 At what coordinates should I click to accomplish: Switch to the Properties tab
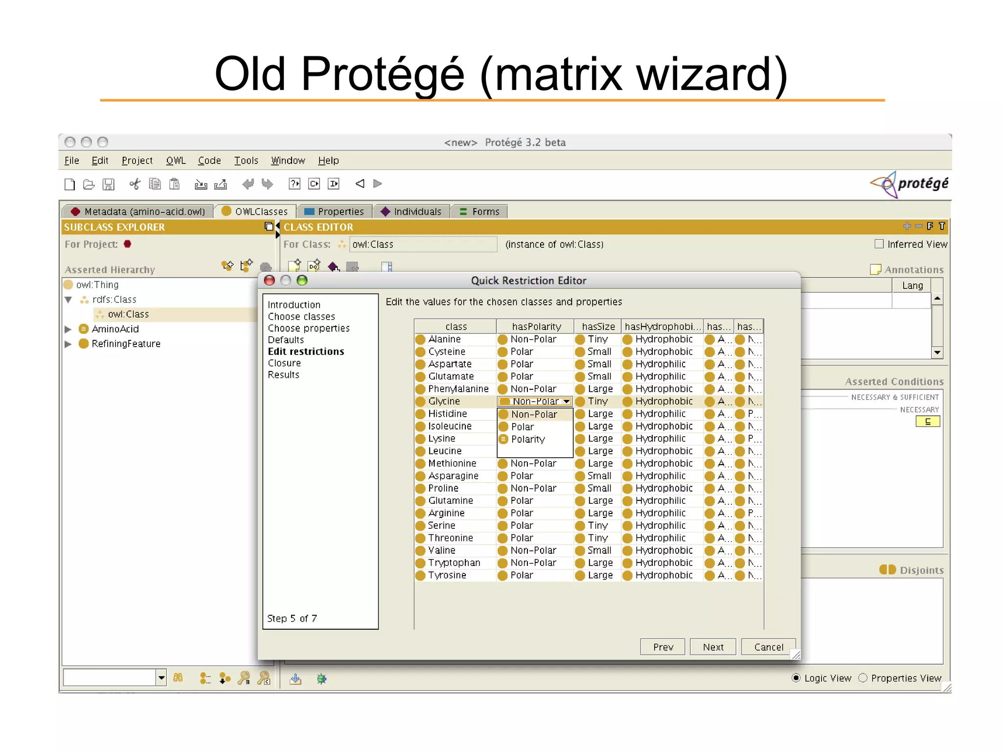coord(335,211)
